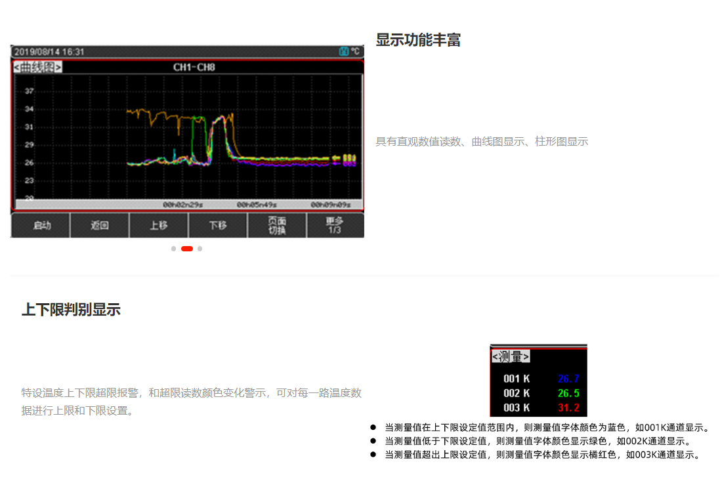Select the first carousel dot indicator
Image resolution: width=720 pixels, height=483 pixels.
tap(173, 249)
